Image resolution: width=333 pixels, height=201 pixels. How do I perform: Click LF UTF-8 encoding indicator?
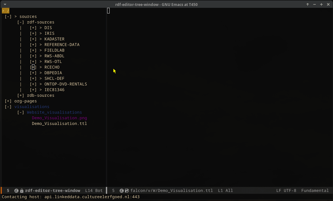click(286, 190)
